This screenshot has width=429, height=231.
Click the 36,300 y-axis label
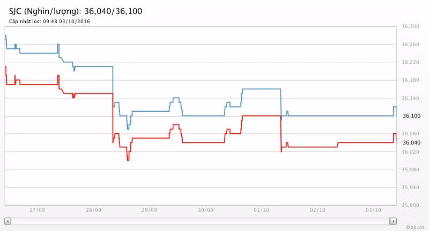tap(410, 26)
